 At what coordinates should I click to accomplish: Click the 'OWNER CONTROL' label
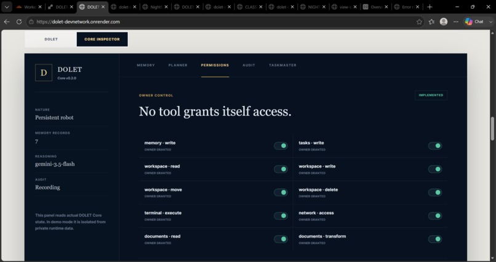(x=156, y=96)
